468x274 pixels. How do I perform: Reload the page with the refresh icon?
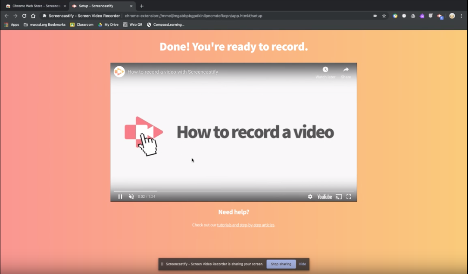pos(24,16)
